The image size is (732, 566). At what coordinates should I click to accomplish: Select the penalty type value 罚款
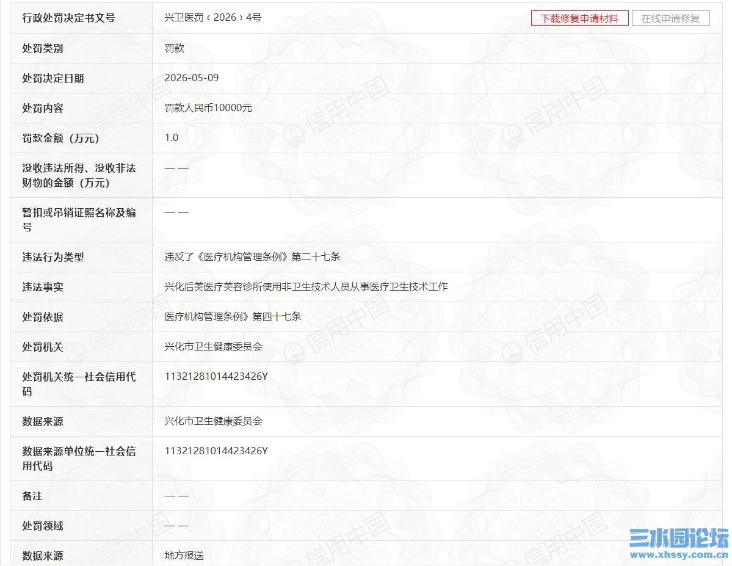coord(174,48)
